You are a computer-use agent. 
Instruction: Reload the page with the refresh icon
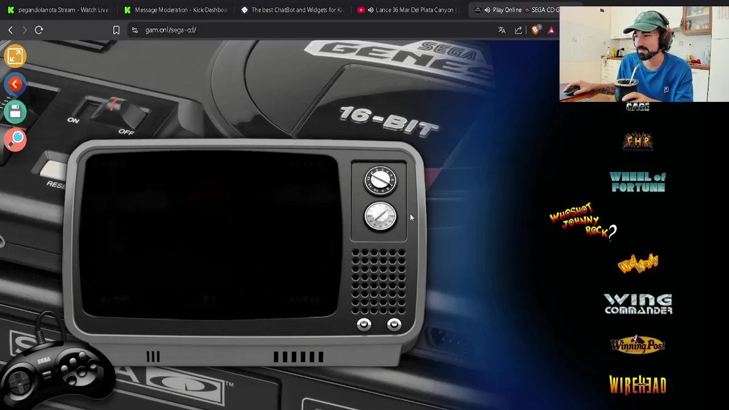pyautogui.click(x=39, y=30)
